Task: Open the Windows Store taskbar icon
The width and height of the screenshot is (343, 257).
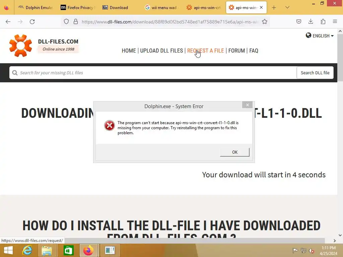Action: 68,250
